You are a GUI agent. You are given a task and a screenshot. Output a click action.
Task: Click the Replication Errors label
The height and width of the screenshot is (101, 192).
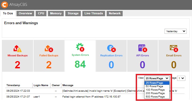point(111,55)
